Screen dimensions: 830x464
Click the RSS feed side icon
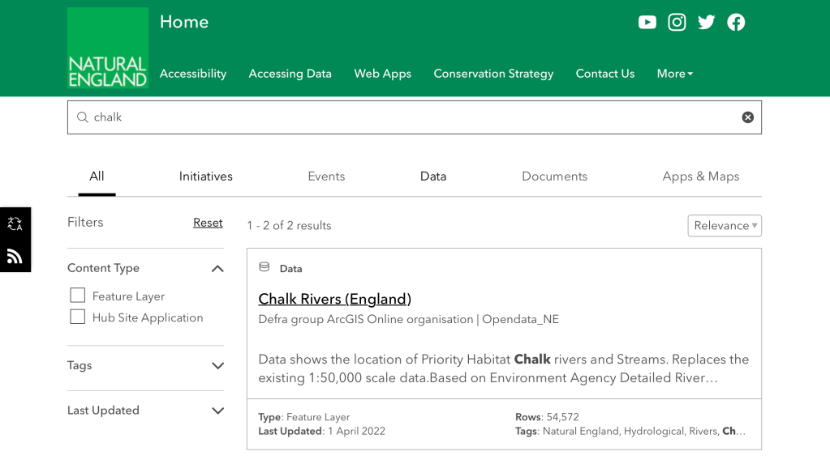15,257
